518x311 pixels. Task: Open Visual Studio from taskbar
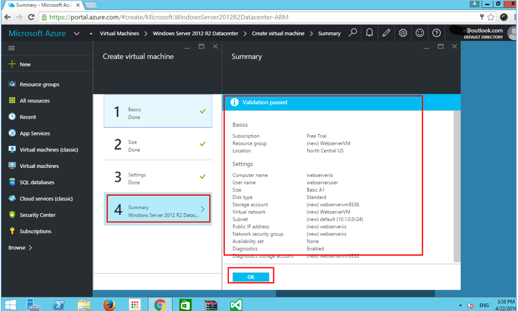point(236,305)
